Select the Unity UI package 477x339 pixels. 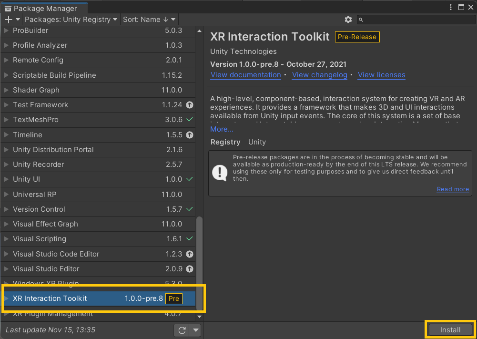tap(98, 179)
